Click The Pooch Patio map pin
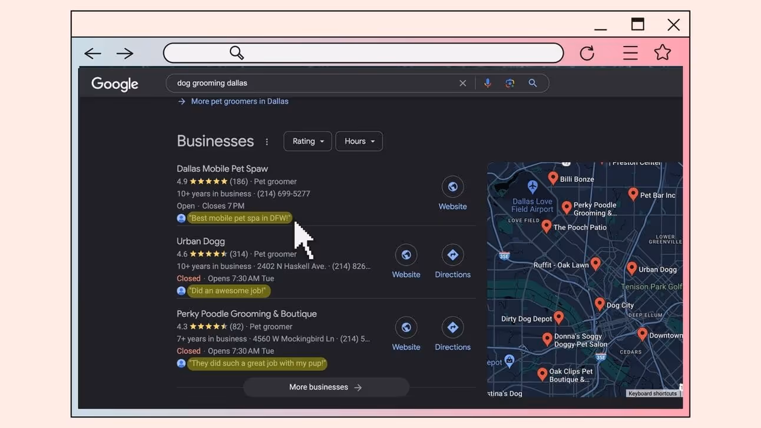761x428 pixels. (546, 226)
